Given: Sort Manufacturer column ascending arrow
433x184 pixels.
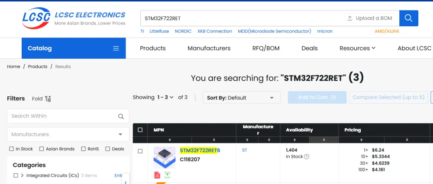Looking at the screenshot, I should point(247,140).
